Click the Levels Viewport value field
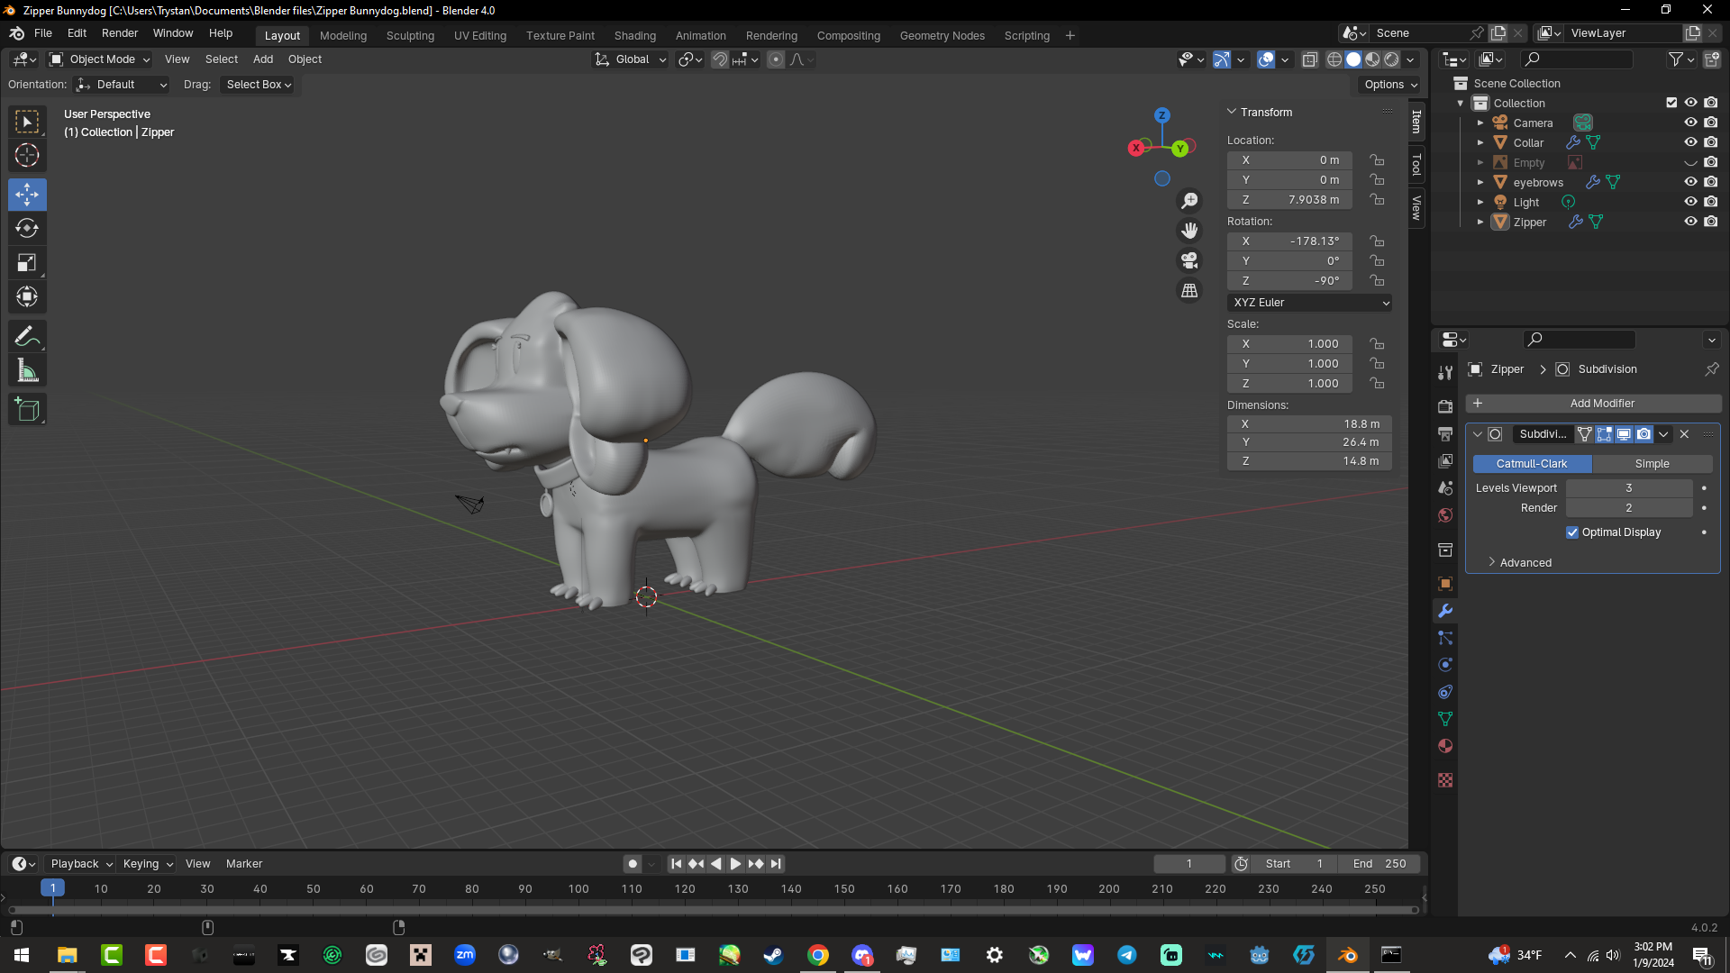The image size is (1730, 973). coord(1628,488)
